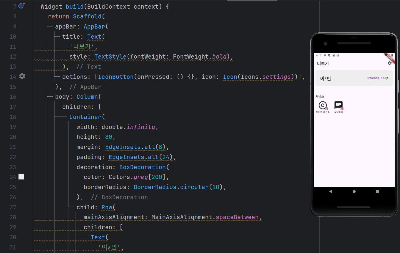The image size is (400, 253).
Task: Click the Column widget on line 16
Action: coord(87,97)
